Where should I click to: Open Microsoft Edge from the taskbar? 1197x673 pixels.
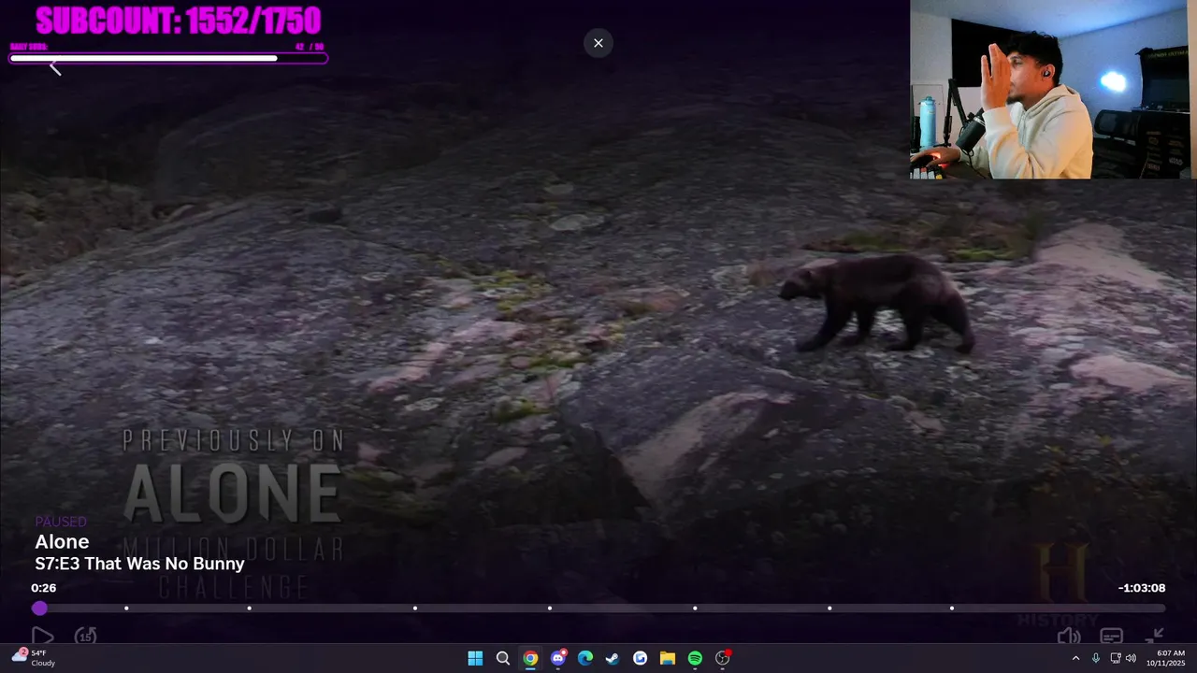click(x=585, y=658)
